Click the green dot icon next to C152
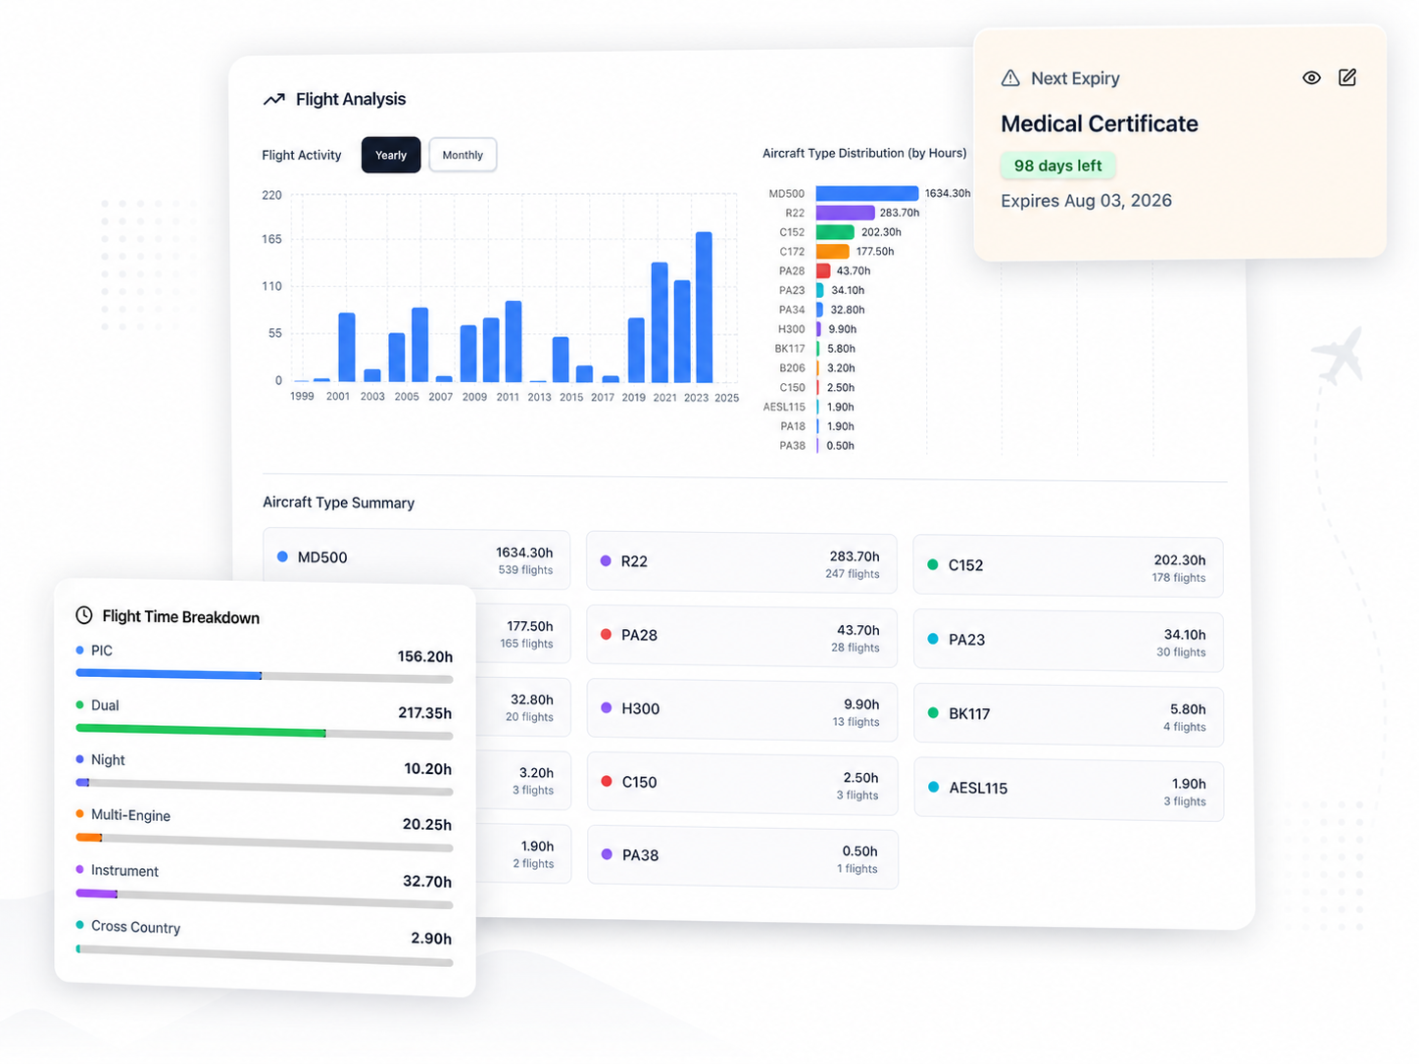Viewport: 1419px width, 1064px height. [x=933, y=565]
